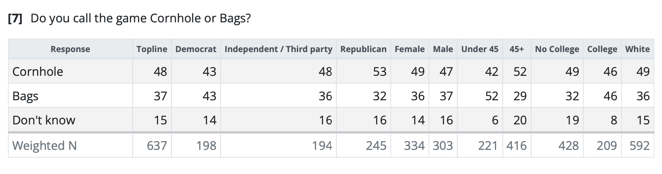Image resolution: width=662 pixels, height=174 pixels.
Task: Click the Republican column header
Action: point(363,49)
